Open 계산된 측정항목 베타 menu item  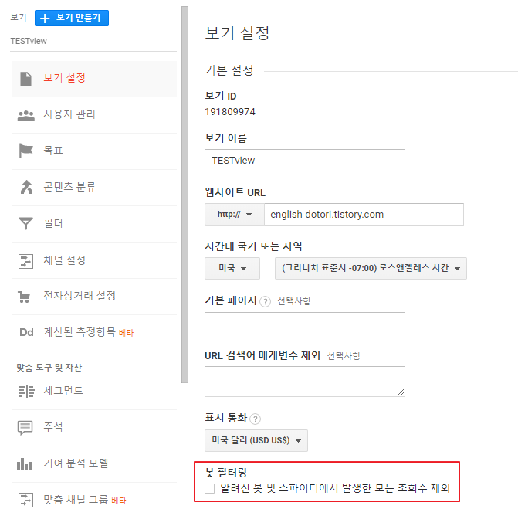coord(94,332)
